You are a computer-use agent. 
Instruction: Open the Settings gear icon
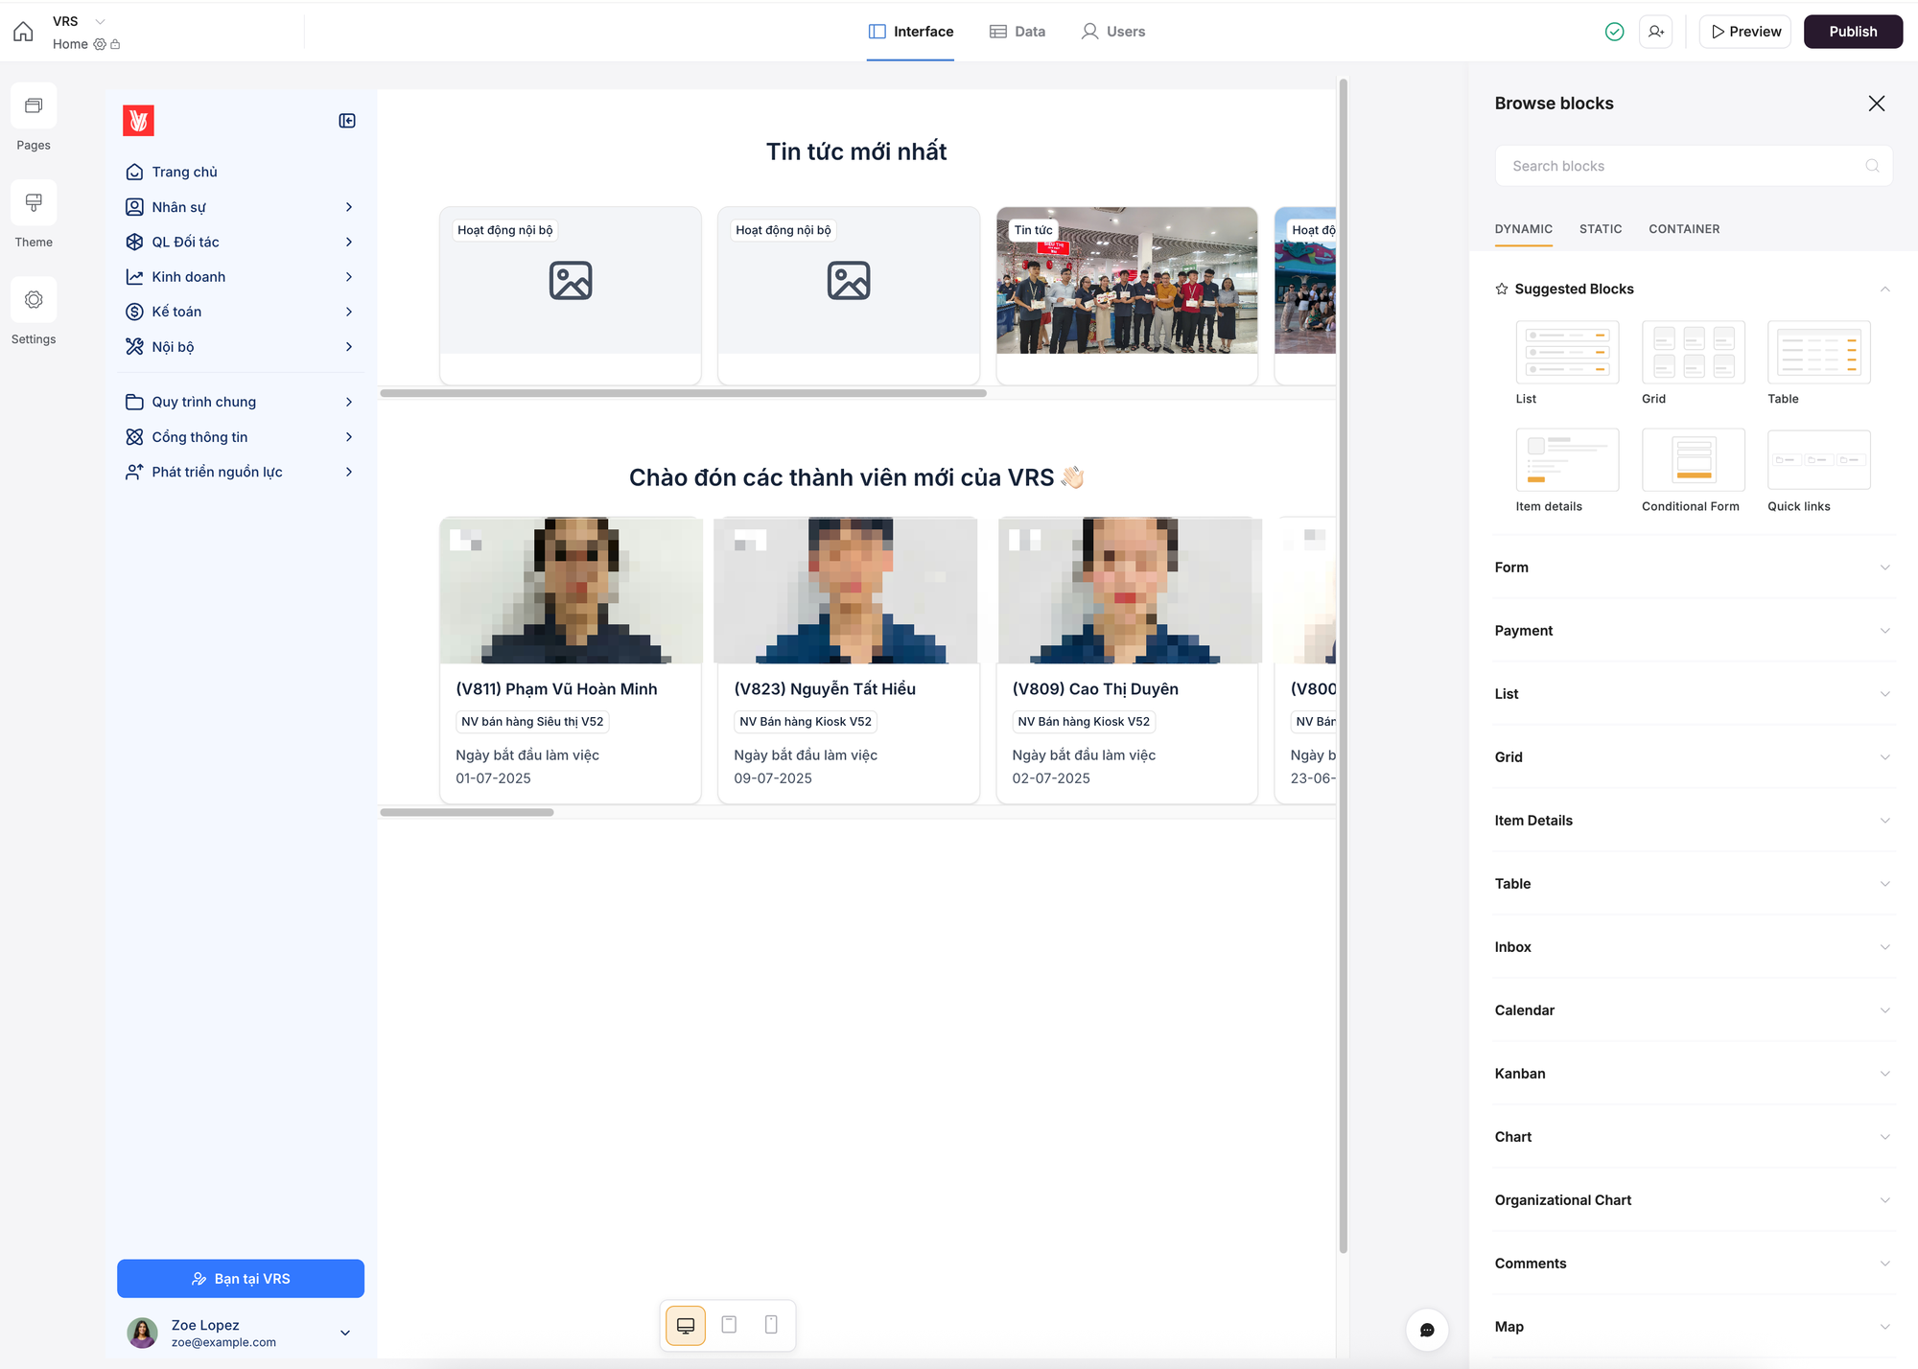tap(34, 299)
